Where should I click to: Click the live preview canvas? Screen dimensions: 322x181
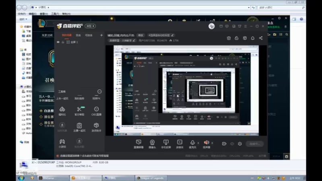click(186, 90)
